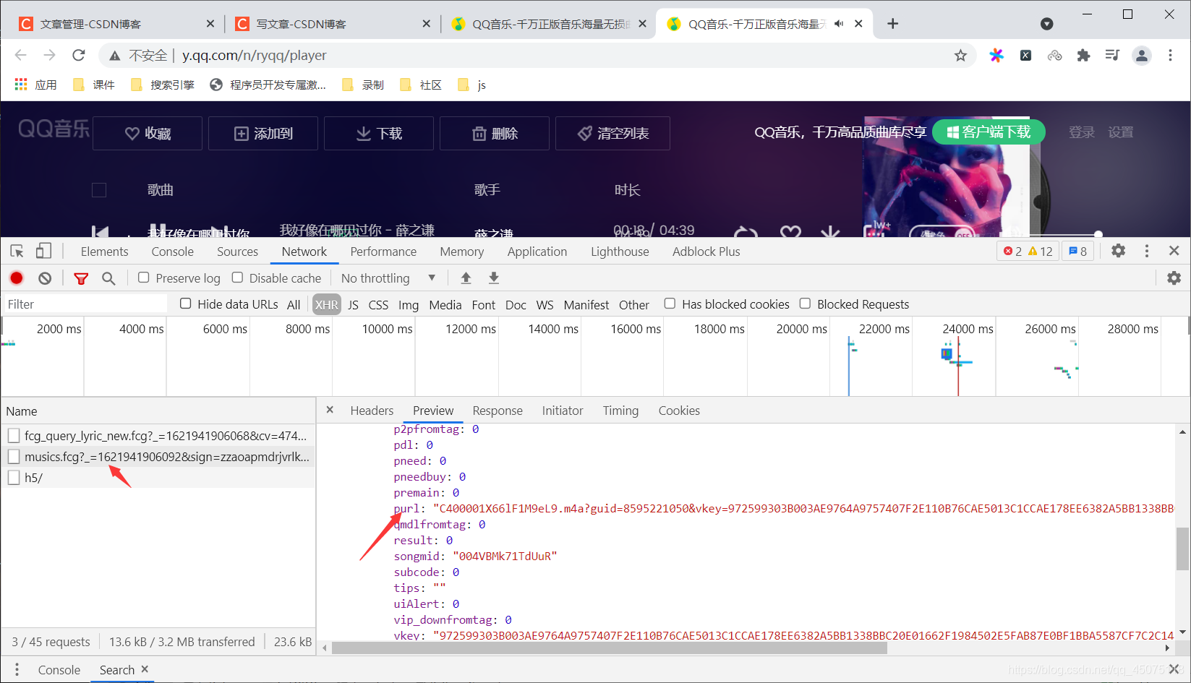Click the preview pane vertical scrollbar thumb
This screenshot has height=683, width=1191.
click(x=1182, y=549)
